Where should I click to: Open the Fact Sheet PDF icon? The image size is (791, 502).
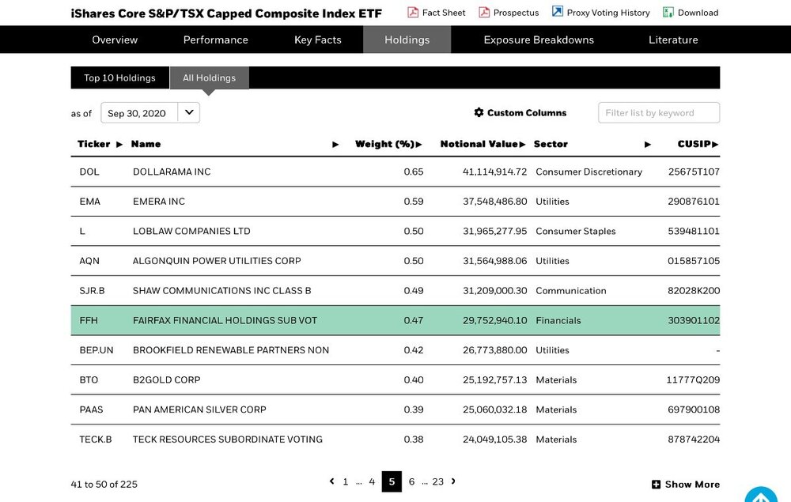(413, 12)
